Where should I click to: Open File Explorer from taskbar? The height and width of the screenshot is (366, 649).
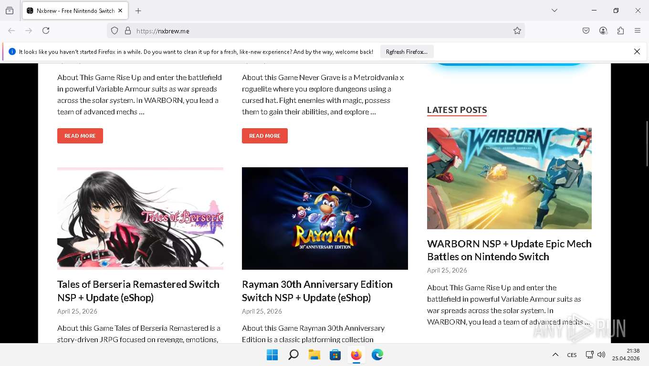pos(314,355)
